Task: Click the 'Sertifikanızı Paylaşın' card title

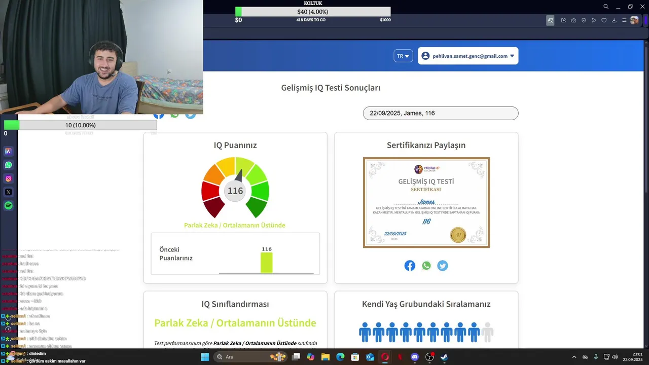Action: (426, 145)
